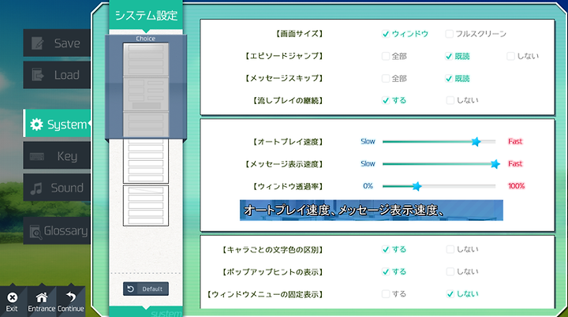The width and height of the screenshot is (568, 317).
Task: Reset settings with the Default button
Action: 146,289
